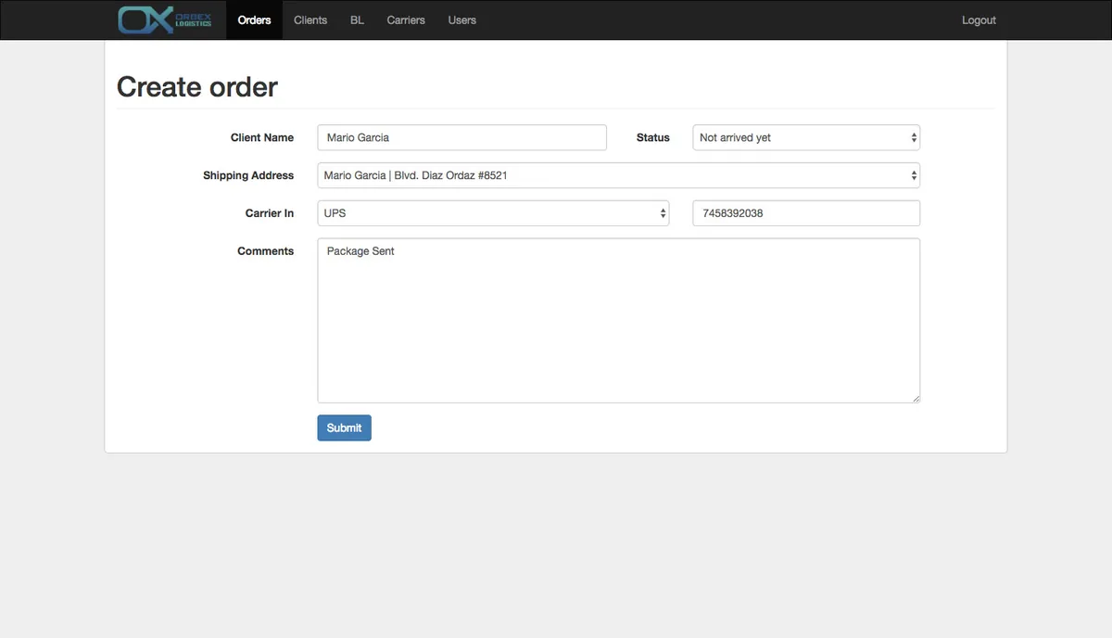This screenshot has width=1112, height=638.
Task: Open the Status dropdown
Action: click(806, 137)
